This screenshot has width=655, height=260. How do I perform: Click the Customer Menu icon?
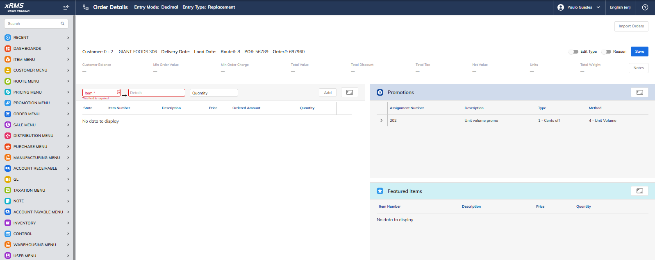point(8,70)
